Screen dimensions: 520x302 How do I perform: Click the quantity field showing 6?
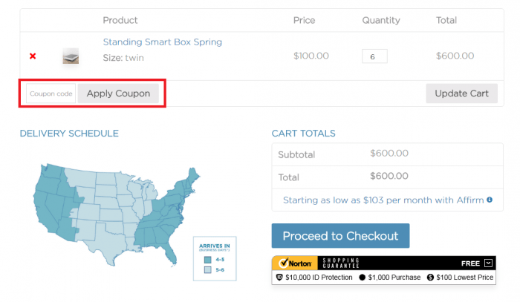point(374,56)
